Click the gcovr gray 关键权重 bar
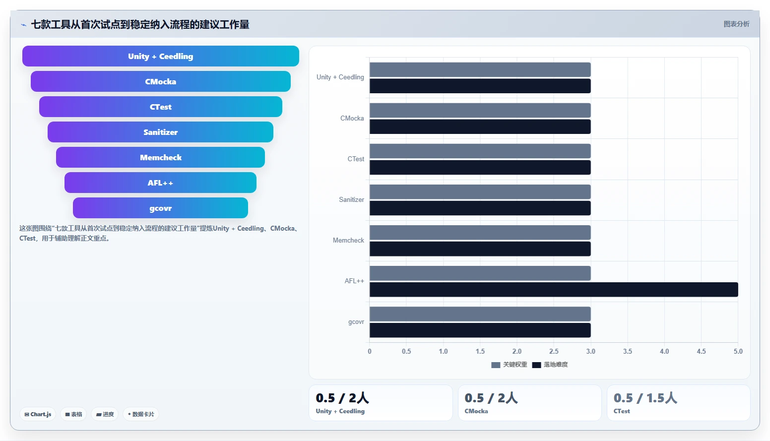770x441 pixels. (x=480, y=314)
